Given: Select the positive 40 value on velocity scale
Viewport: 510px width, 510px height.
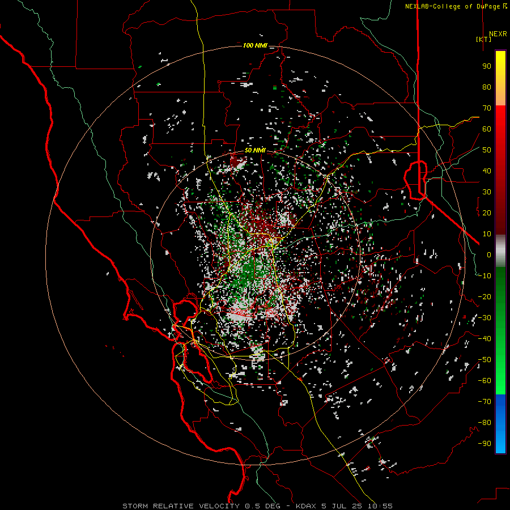Looking at the screenshot, I should [487, 171].
